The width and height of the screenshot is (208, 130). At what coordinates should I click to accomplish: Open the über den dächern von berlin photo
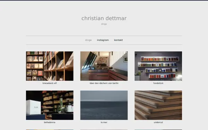[104, 66]
